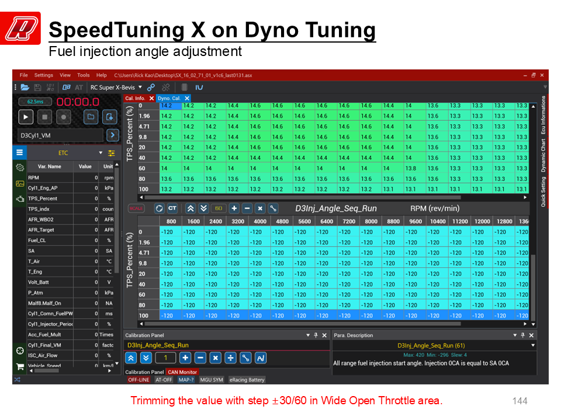The image size is (561, 420).
Task: Click the stop playback button
Action: pos(45,117)
